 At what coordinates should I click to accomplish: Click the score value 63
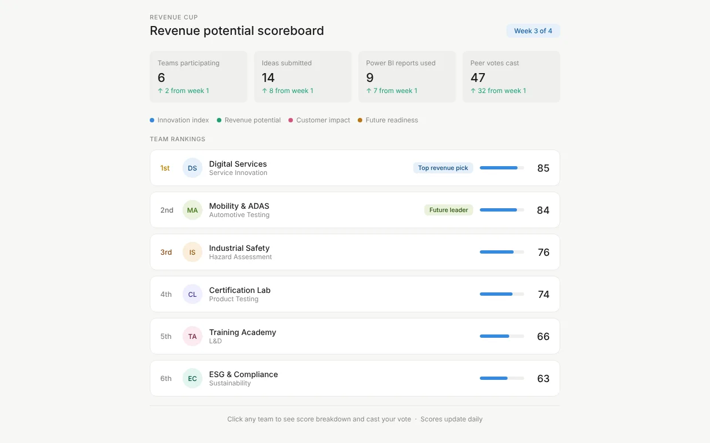click(544, 378)
